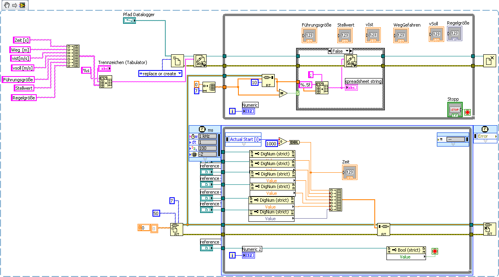Select the Pfad Datalogger path control
The image size is (499, 277).
tap(129, 20)
